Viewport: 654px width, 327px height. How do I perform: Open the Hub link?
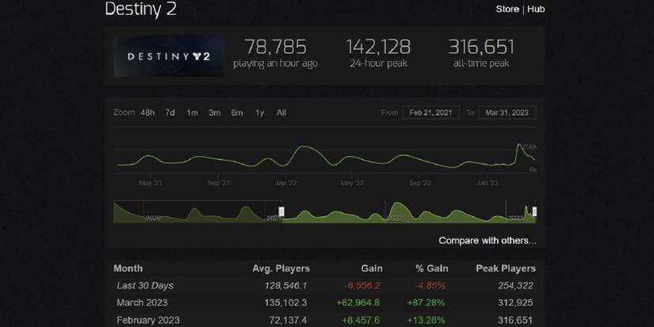pos(536,10)
